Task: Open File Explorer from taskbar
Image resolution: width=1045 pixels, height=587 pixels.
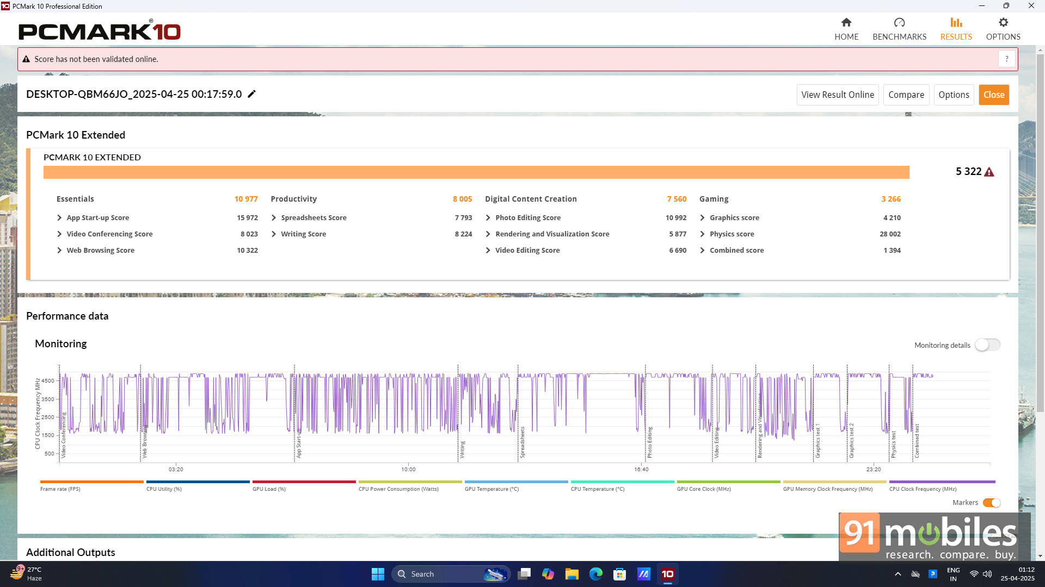Action: pyautogui.click(x=571, y=574)
